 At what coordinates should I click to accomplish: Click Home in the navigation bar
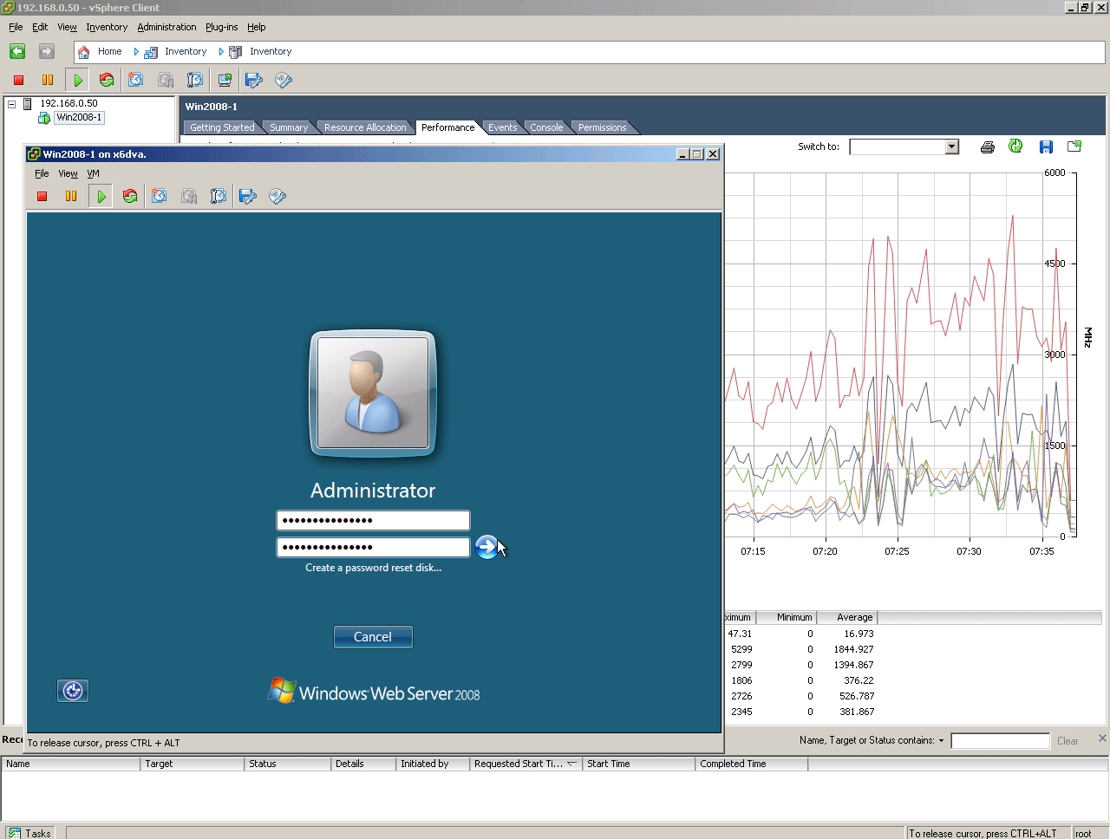pos(109,51)
